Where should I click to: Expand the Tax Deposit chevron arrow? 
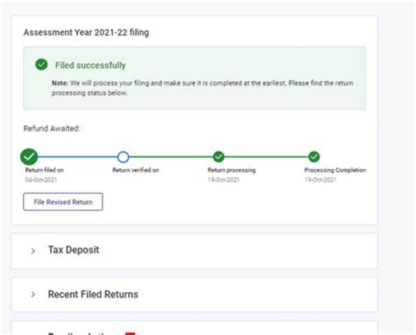(x=33, y=251)
